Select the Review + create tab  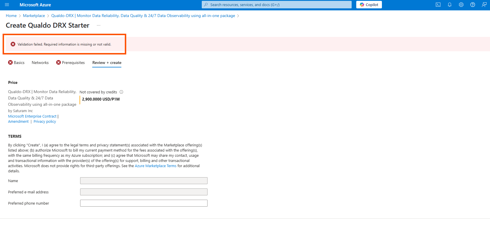click(x=107, y=63)
